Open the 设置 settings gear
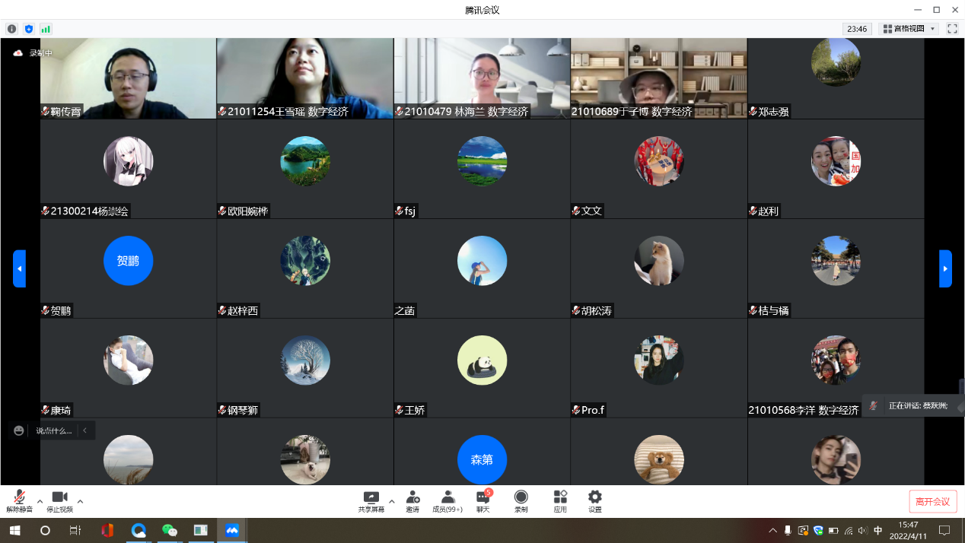The height and width of the screenshot is (543, 965). click(x=594, y=500)
